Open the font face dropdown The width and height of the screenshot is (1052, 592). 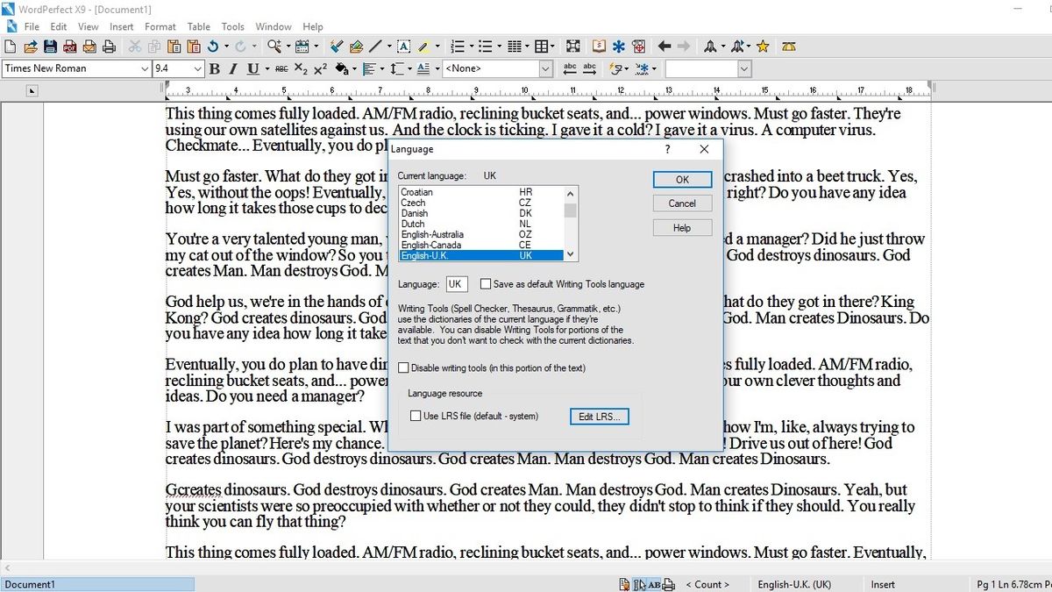[146, 68]
